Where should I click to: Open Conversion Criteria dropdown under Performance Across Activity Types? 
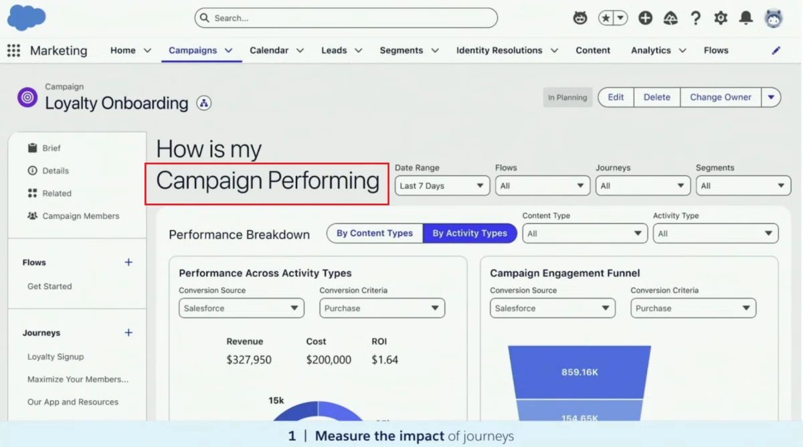click(x=382, y=308)
